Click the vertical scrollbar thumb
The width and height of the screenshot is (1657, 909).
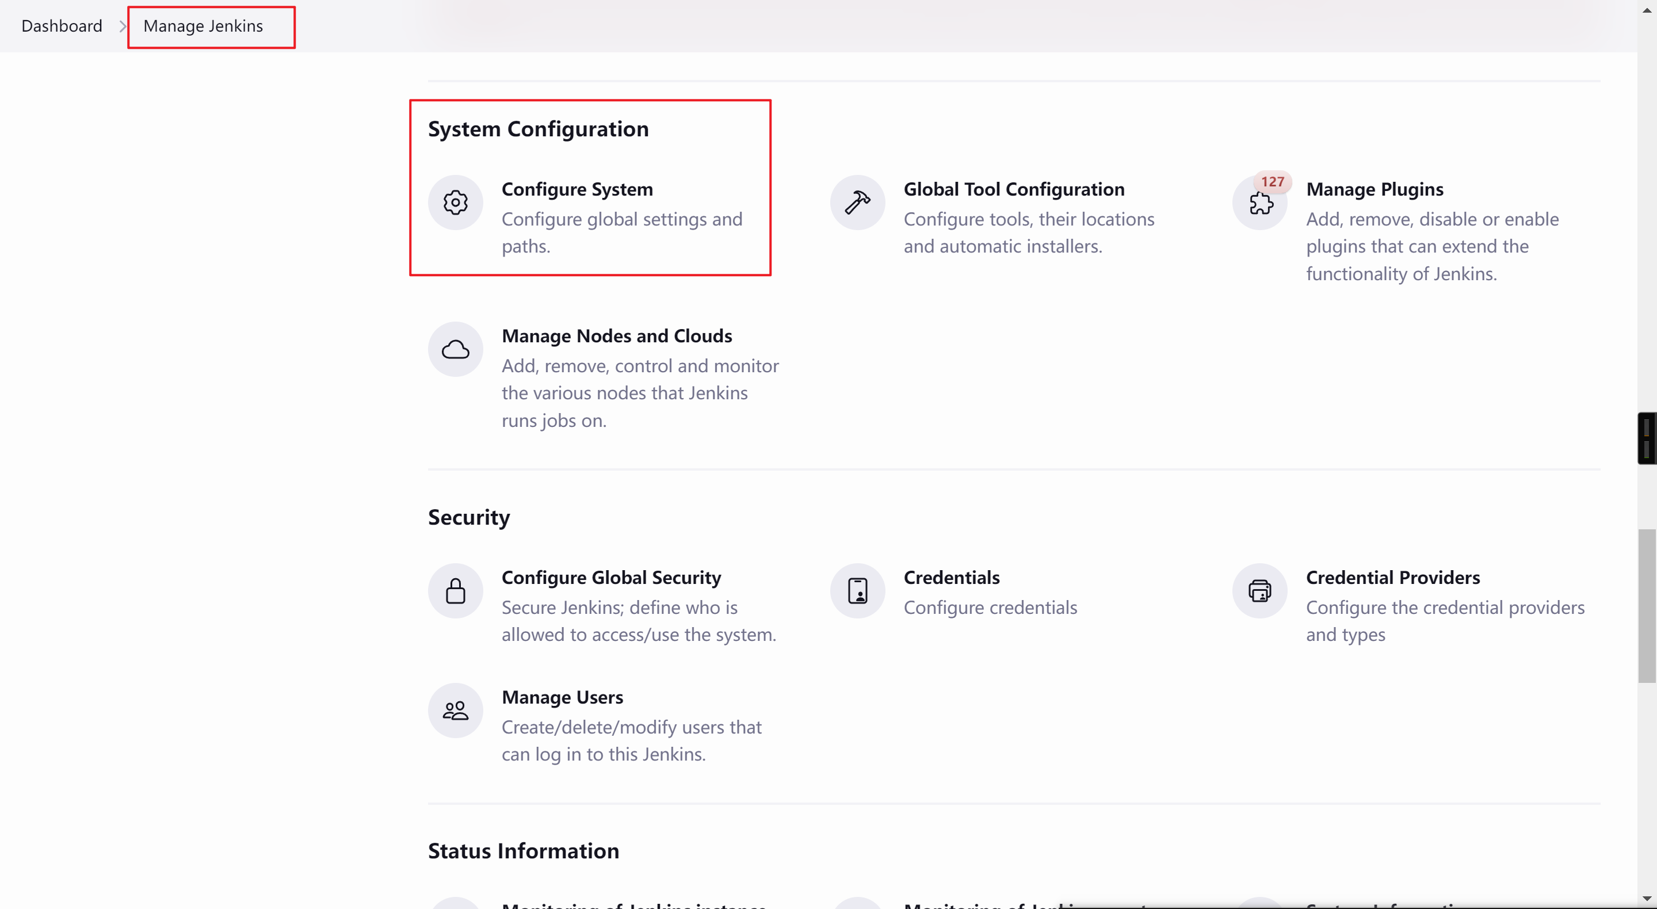pyautogui.click(x=1647, y=605)
